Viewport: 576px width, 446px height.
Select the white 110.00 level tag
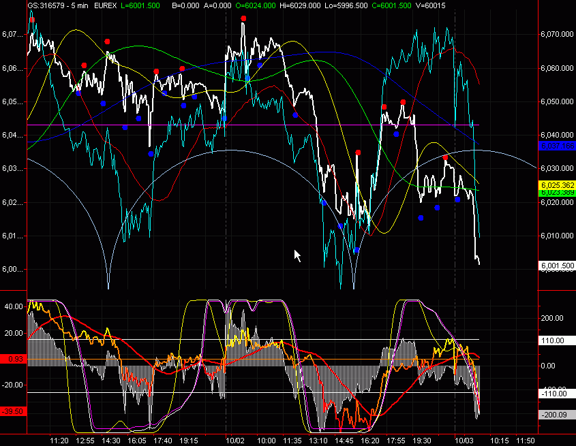pyautogui.click(x=557, y=340)
